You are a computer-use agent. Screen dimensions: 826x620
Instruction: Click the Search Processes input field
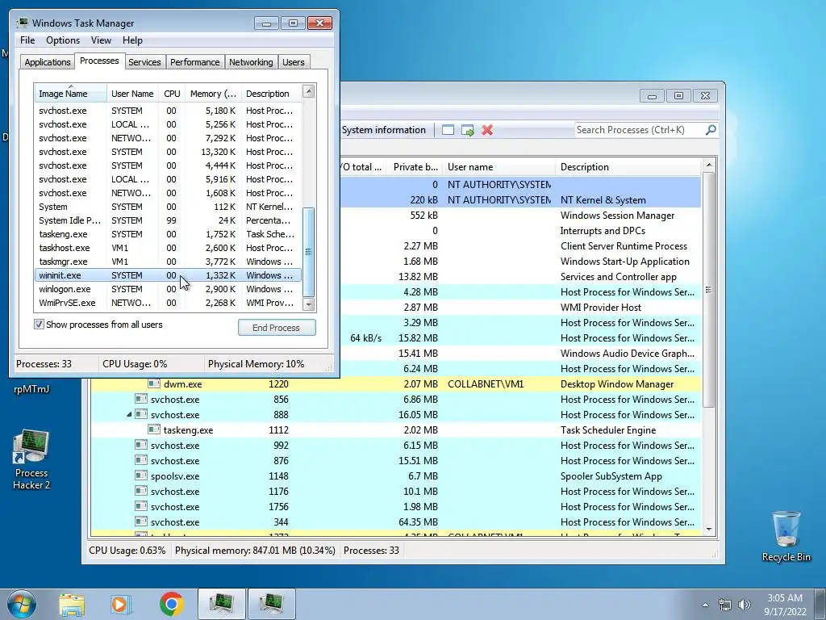click(x=640, y=130)
